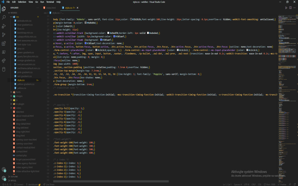Open the Search view in activity bar

(4, 17)
